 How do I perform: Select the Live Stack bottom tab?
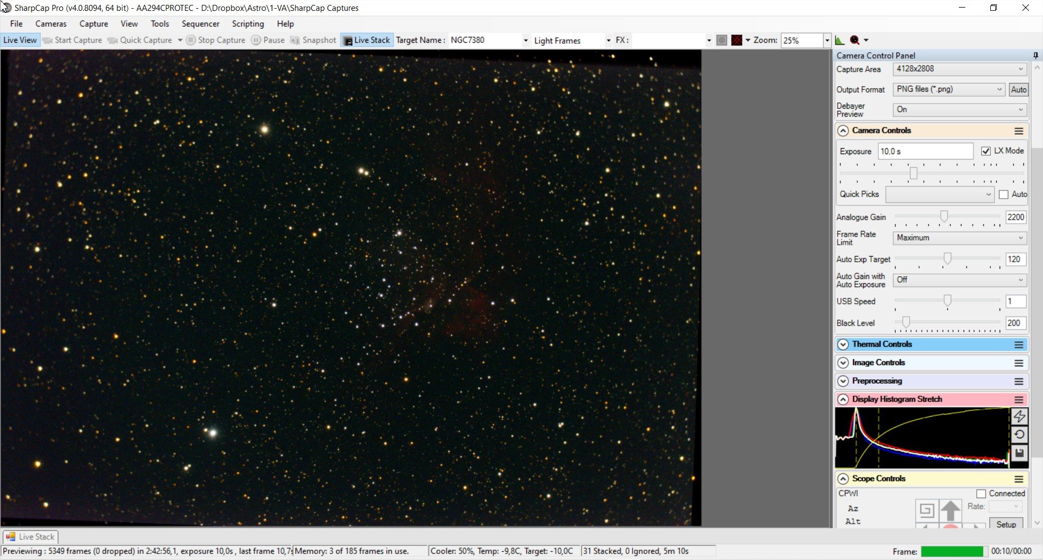[30, 537]
